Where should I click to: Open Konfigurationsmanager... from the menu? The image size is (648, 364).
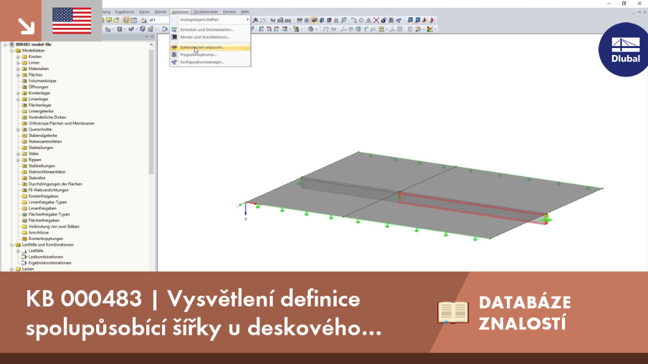pos(210,62)
